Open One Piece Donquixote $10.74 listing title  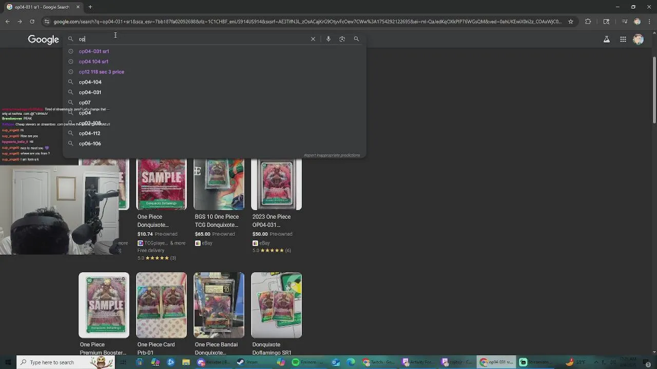(153, 221)
